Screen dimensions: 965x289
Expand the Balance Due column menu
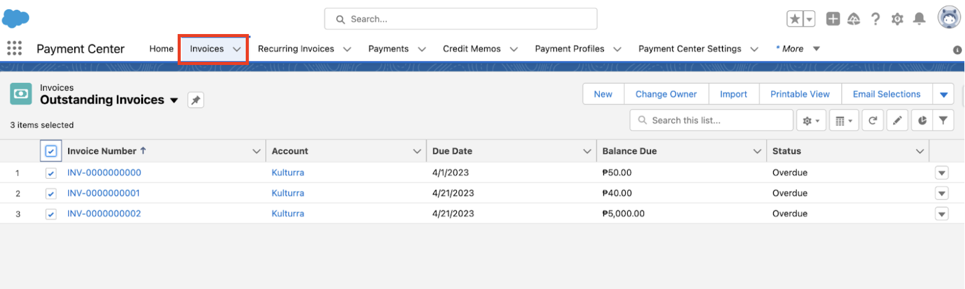pos(756,151)
